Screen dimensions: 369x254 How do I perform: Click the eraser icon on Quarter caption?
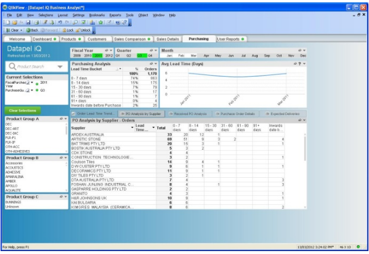click(x=151, y=50)
